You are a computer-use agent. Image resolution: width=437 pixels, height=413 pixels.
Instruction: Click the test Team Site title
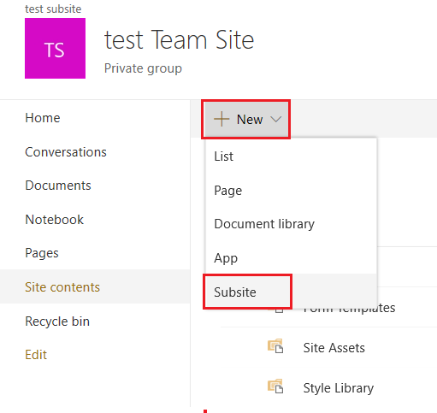tap(180, 40)
